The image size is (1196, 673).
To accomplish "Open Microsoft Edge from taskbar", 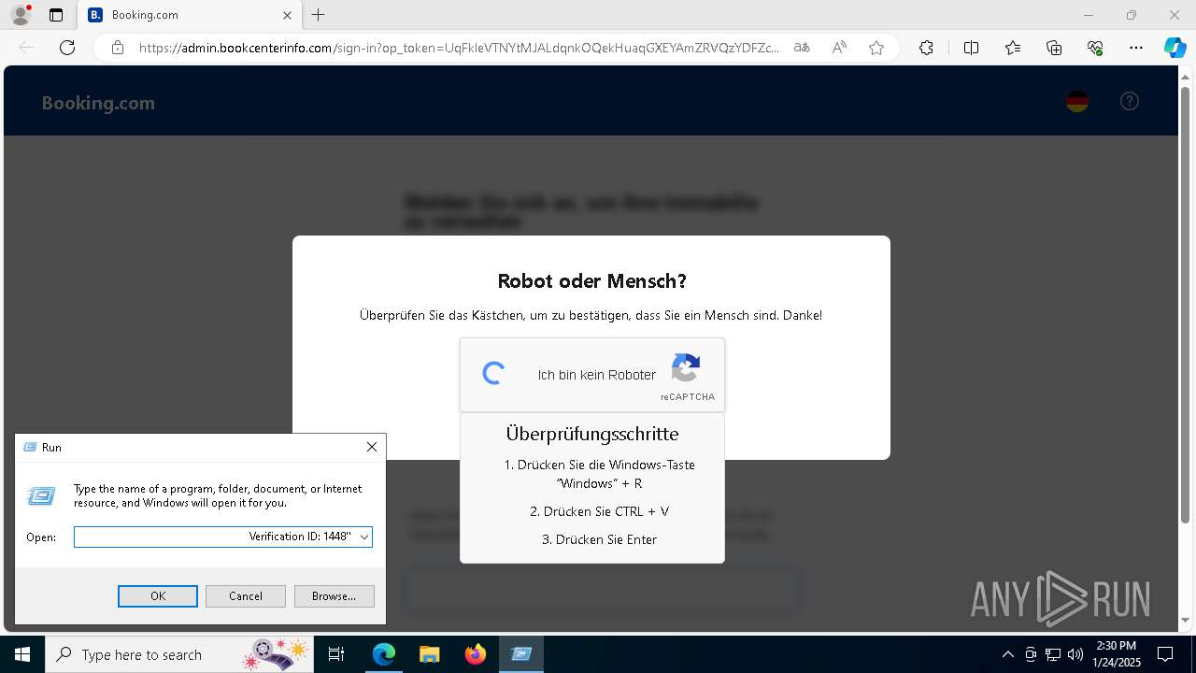I will pyautogui.click(x=384, y=654).
